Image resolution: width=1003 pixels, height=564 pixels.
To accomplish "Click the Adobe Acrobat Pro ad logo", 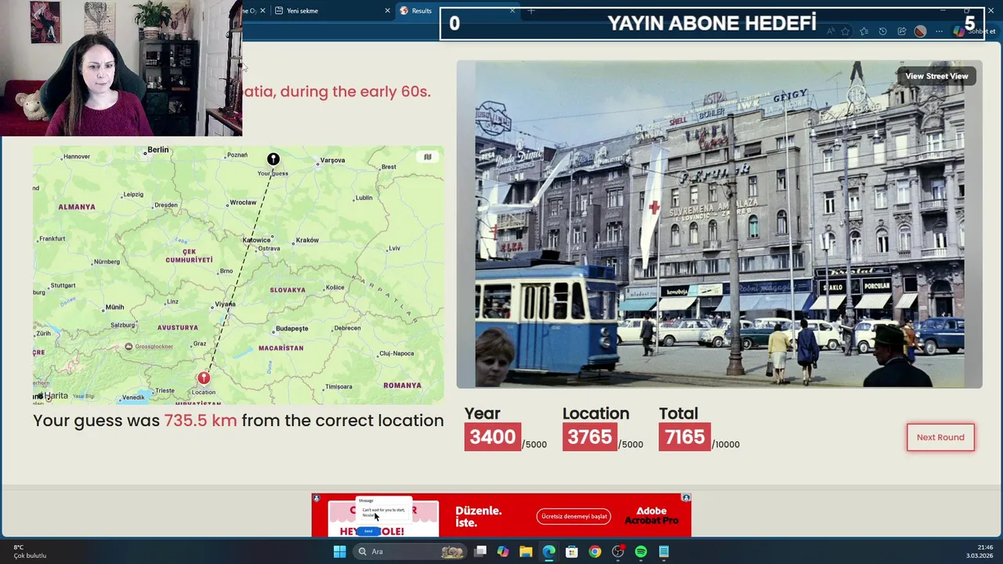I will pos(651,515).
